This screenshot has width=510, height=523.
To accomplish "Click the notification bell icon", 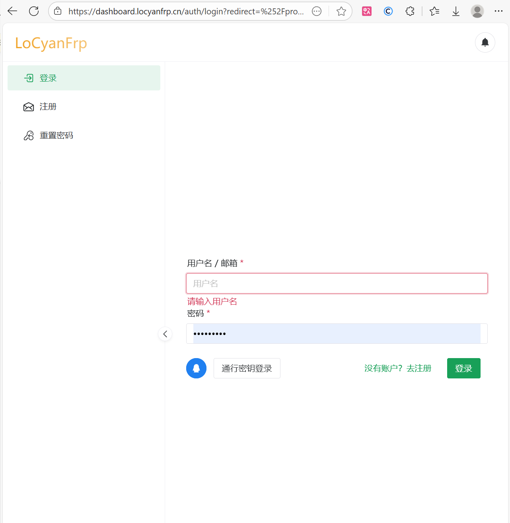I will pyautogui.click(x=485, y=43).
